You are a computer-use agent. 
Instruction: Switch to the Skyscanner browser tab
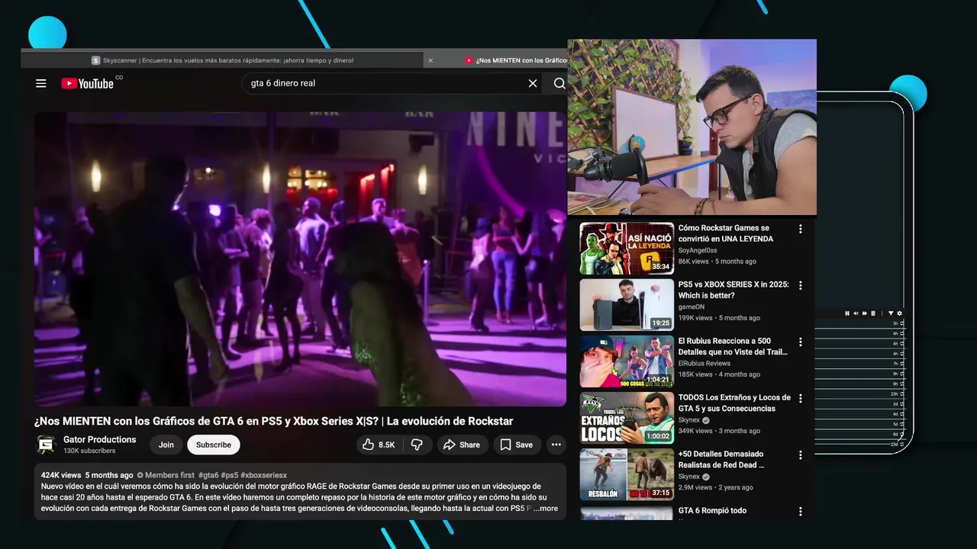pos(222,60)
